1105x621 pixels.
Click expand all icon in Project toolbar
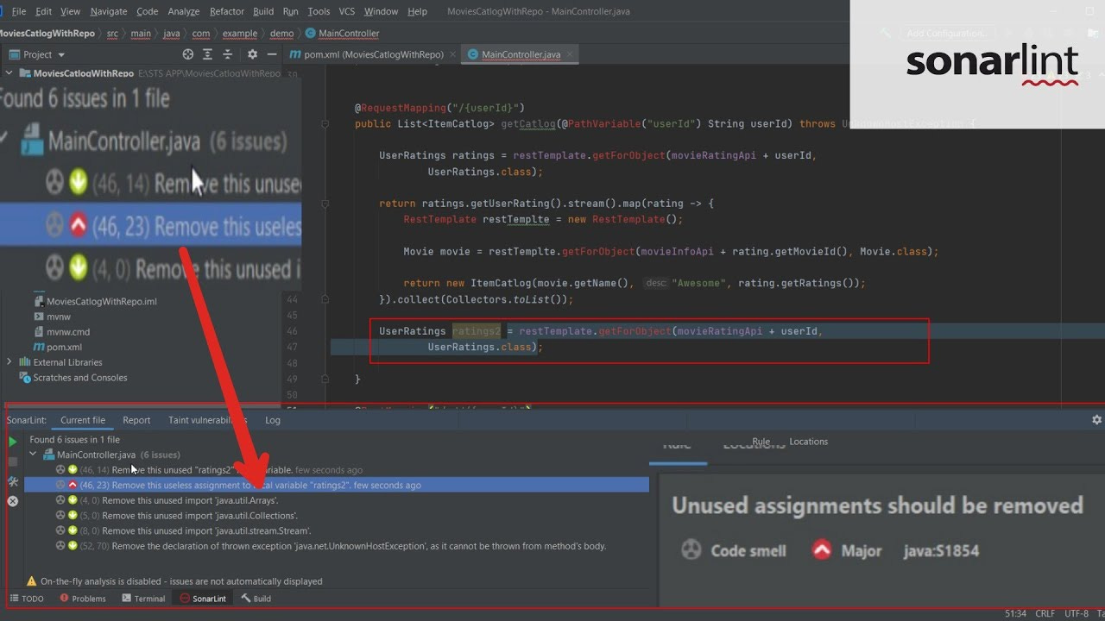207,54
